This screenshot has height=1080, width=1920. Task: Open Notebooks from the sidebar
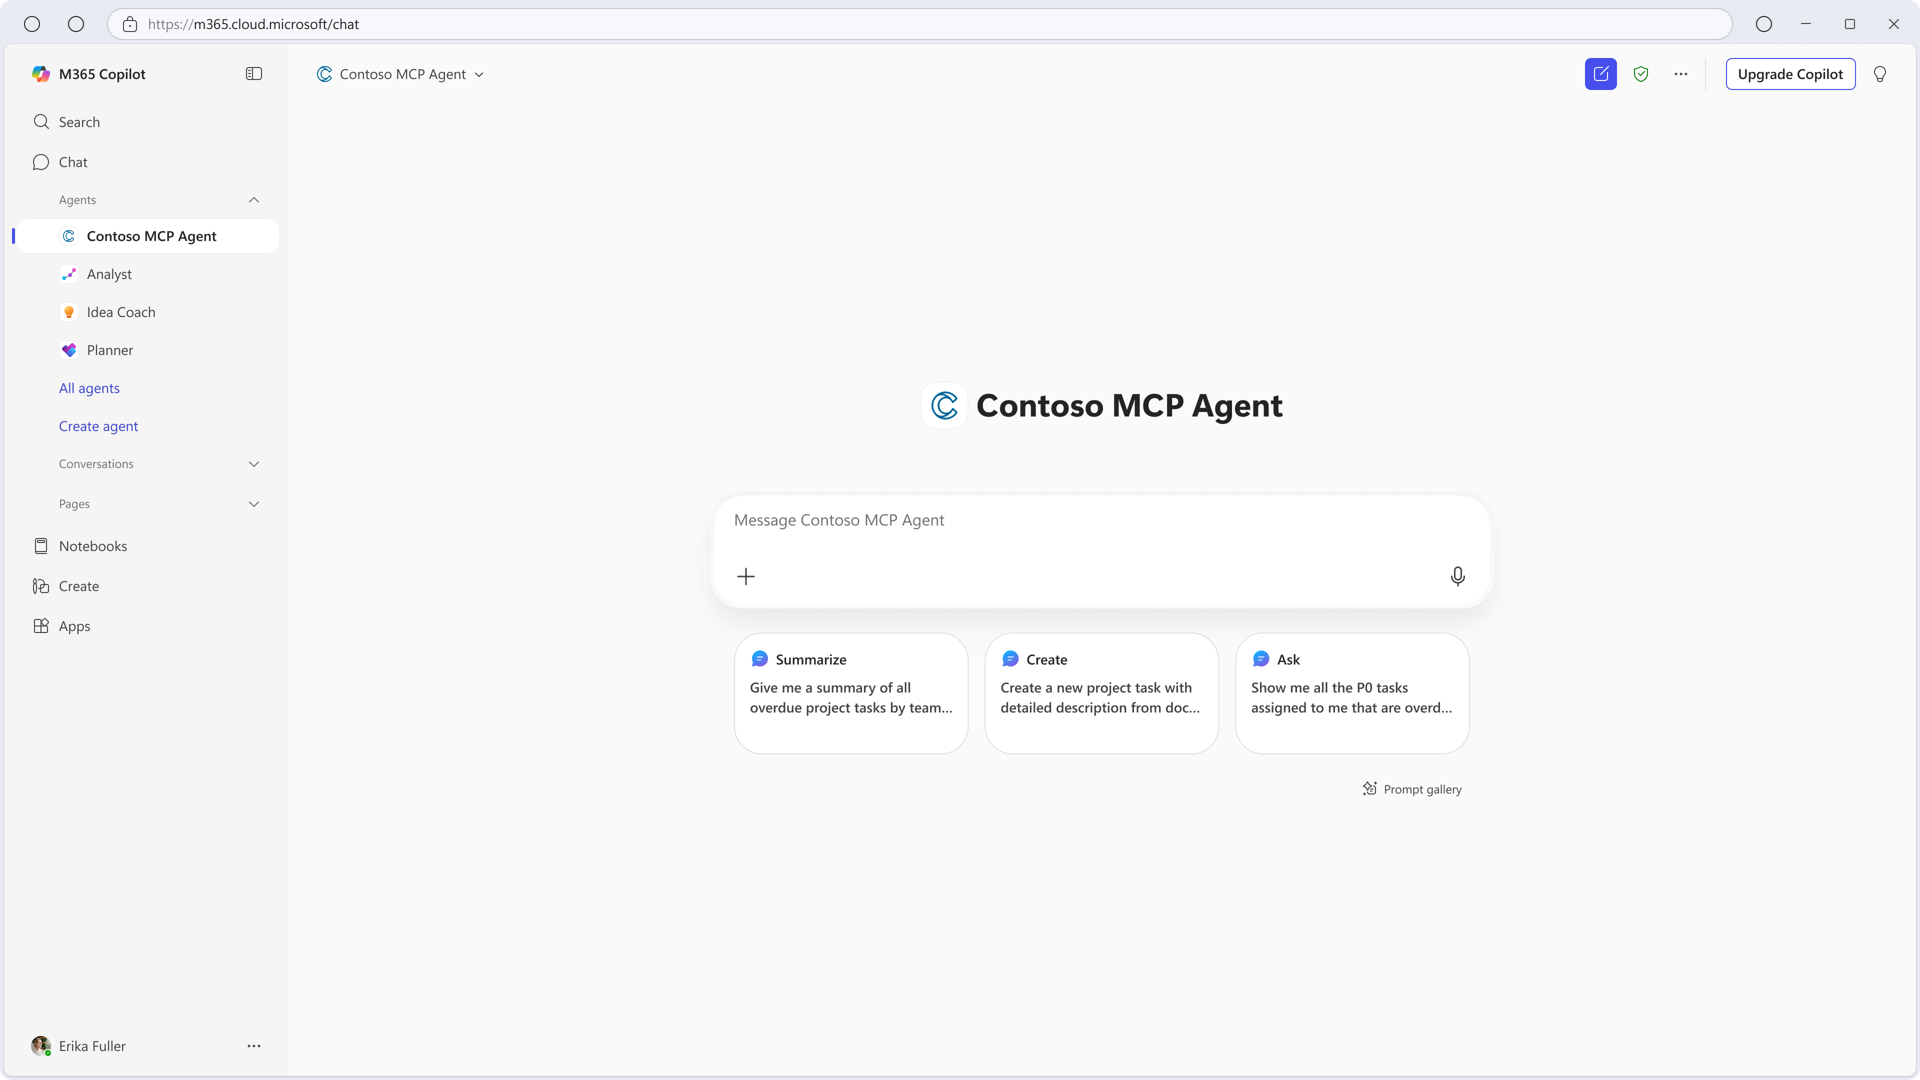pyautogui.click(x=92, y=545)
